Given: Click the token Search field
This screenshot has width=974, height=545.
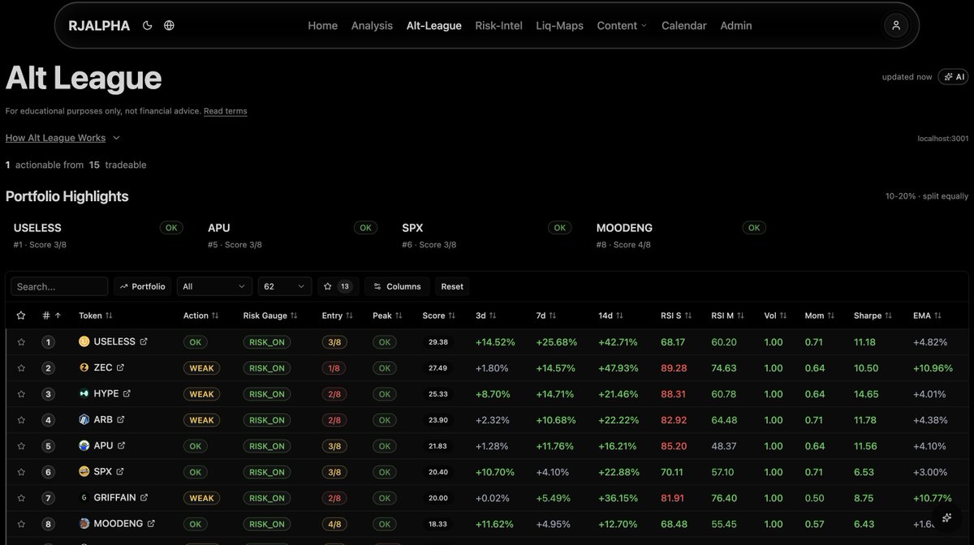Looking at the screenshot, I should 59,286.
